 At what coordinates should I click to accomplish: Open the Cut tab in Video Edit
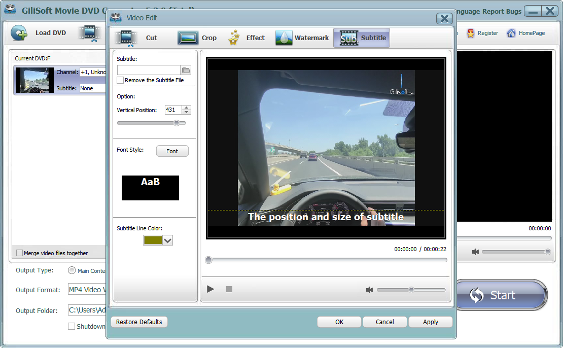[136, 38]
